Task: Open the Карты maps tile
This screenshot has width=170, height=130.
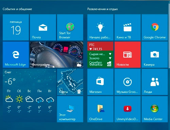Action: click(x=70, y=82)
